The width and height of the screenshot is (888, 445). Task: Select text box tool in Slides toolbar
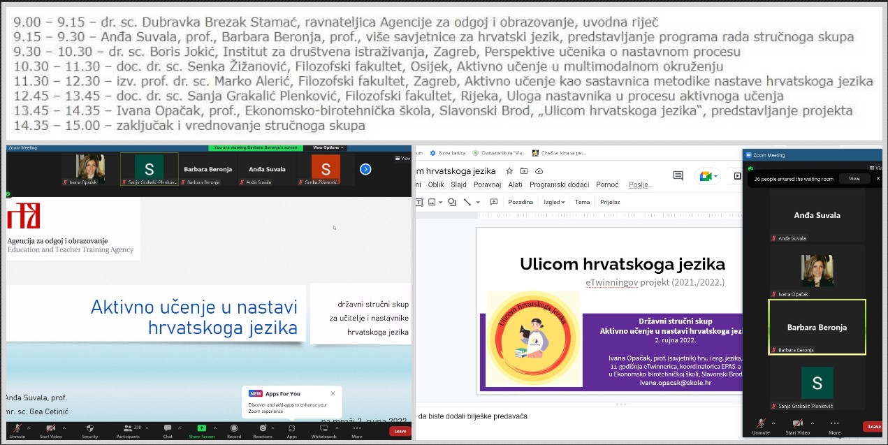pyautogui.click(x=418, y=202)
